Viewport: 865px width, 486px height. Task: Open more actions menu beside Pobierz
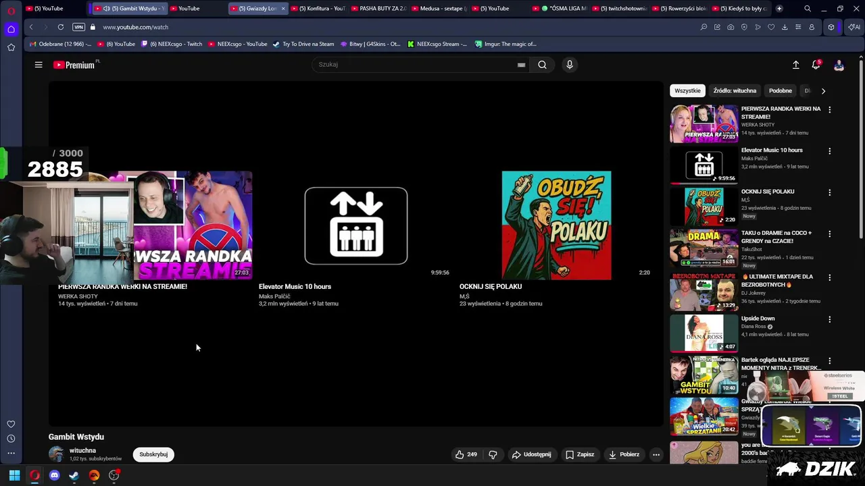pos(656,454)
